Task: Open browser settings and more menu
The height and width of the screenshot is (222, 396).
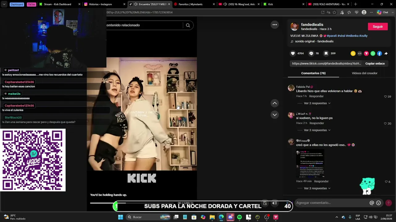Action: (371, 12)
